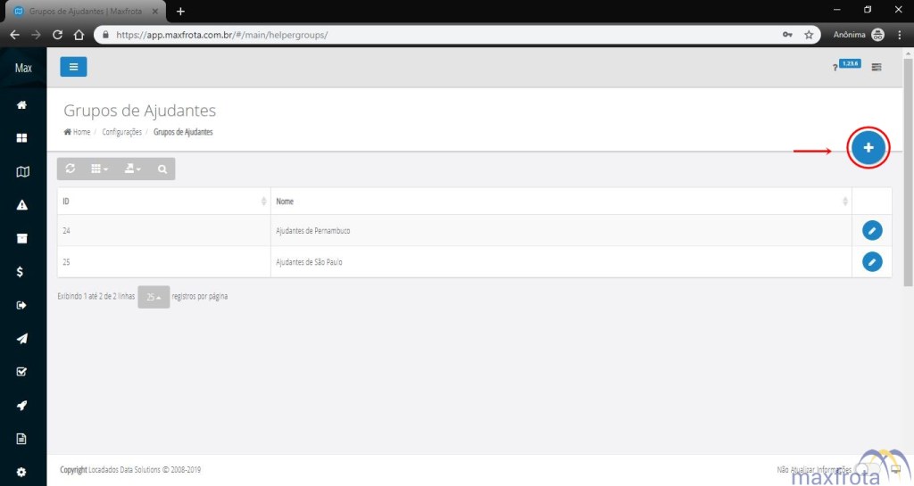Image resolution: width=914 pixels, height=486 pixels.
Task: Toggle the blue hamburger sidebar menu
Action: [73, 67]
